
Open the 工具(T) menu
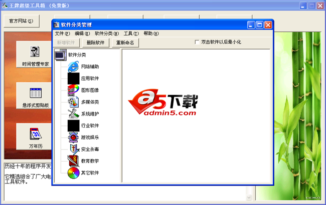131,33
